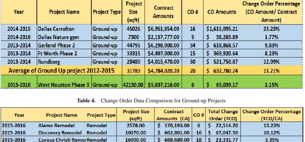This screenshot has width=305, height=142.
Task: Select project size '2578.00'
Action: (136, 125)
